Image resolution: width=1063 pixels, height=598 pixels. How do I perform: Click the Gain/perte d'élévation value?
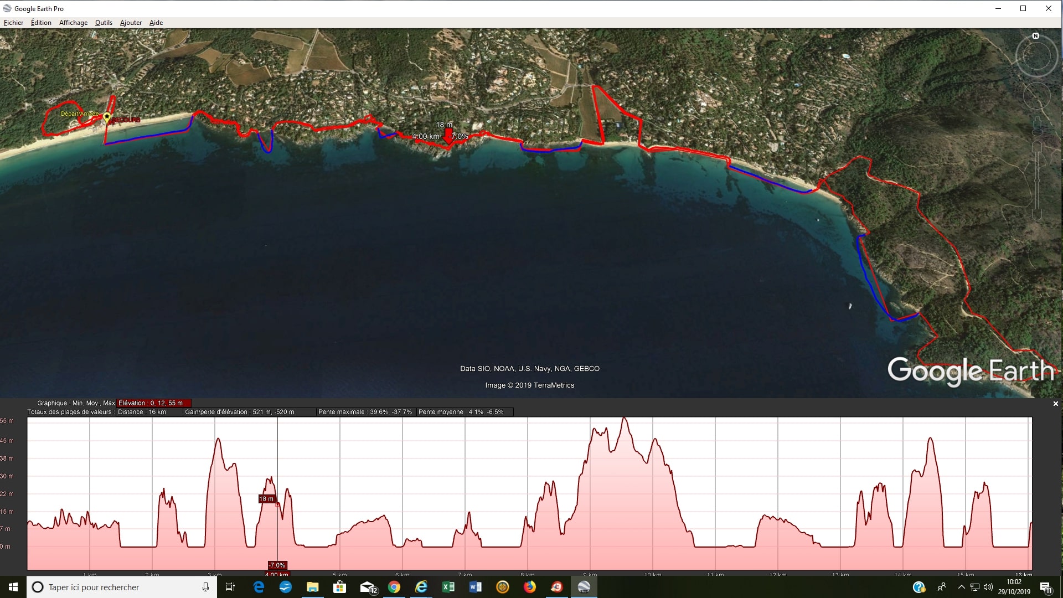click(249, 412)
